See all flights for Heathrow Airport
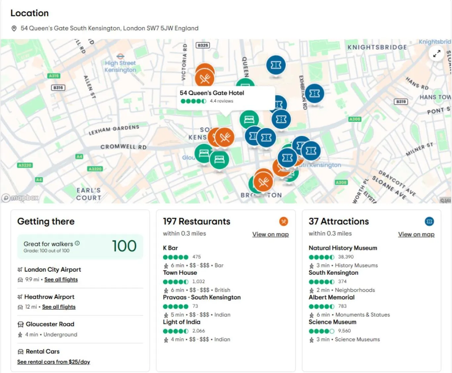 pyautogui.click(x=59, y=307)
